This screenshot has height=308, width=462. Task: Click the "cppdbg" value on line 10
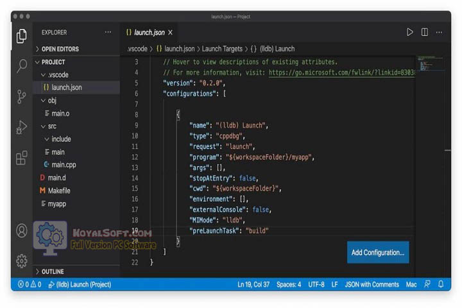pyautogui.click(x=229, y=136)
